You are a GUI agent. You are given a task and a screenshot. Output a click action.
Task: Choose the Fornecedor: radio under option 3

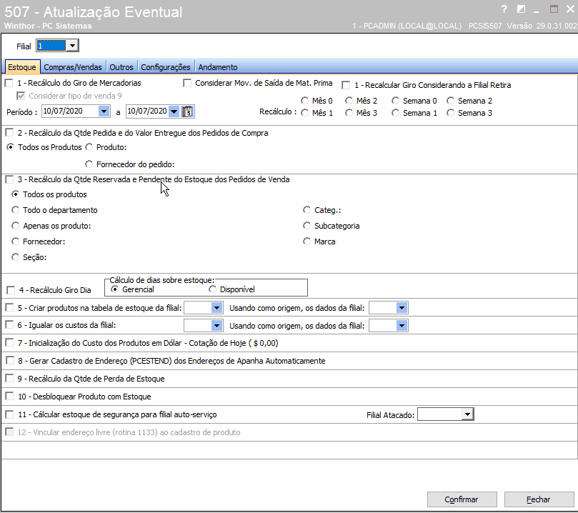click(16, 241)
